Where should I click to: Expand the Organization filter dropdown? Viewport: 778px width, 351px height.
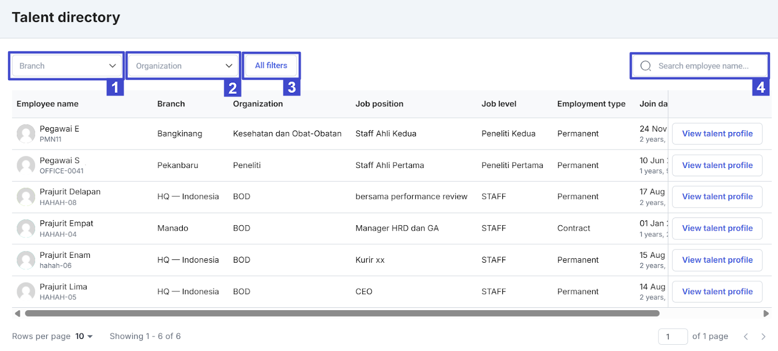(x=183, y=66)
